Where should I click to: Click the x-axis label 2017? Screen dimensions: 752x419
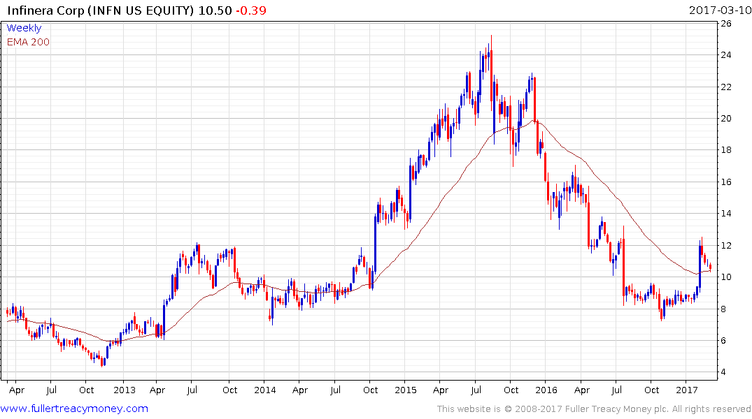pyautogui.click(x=687, y=390)
